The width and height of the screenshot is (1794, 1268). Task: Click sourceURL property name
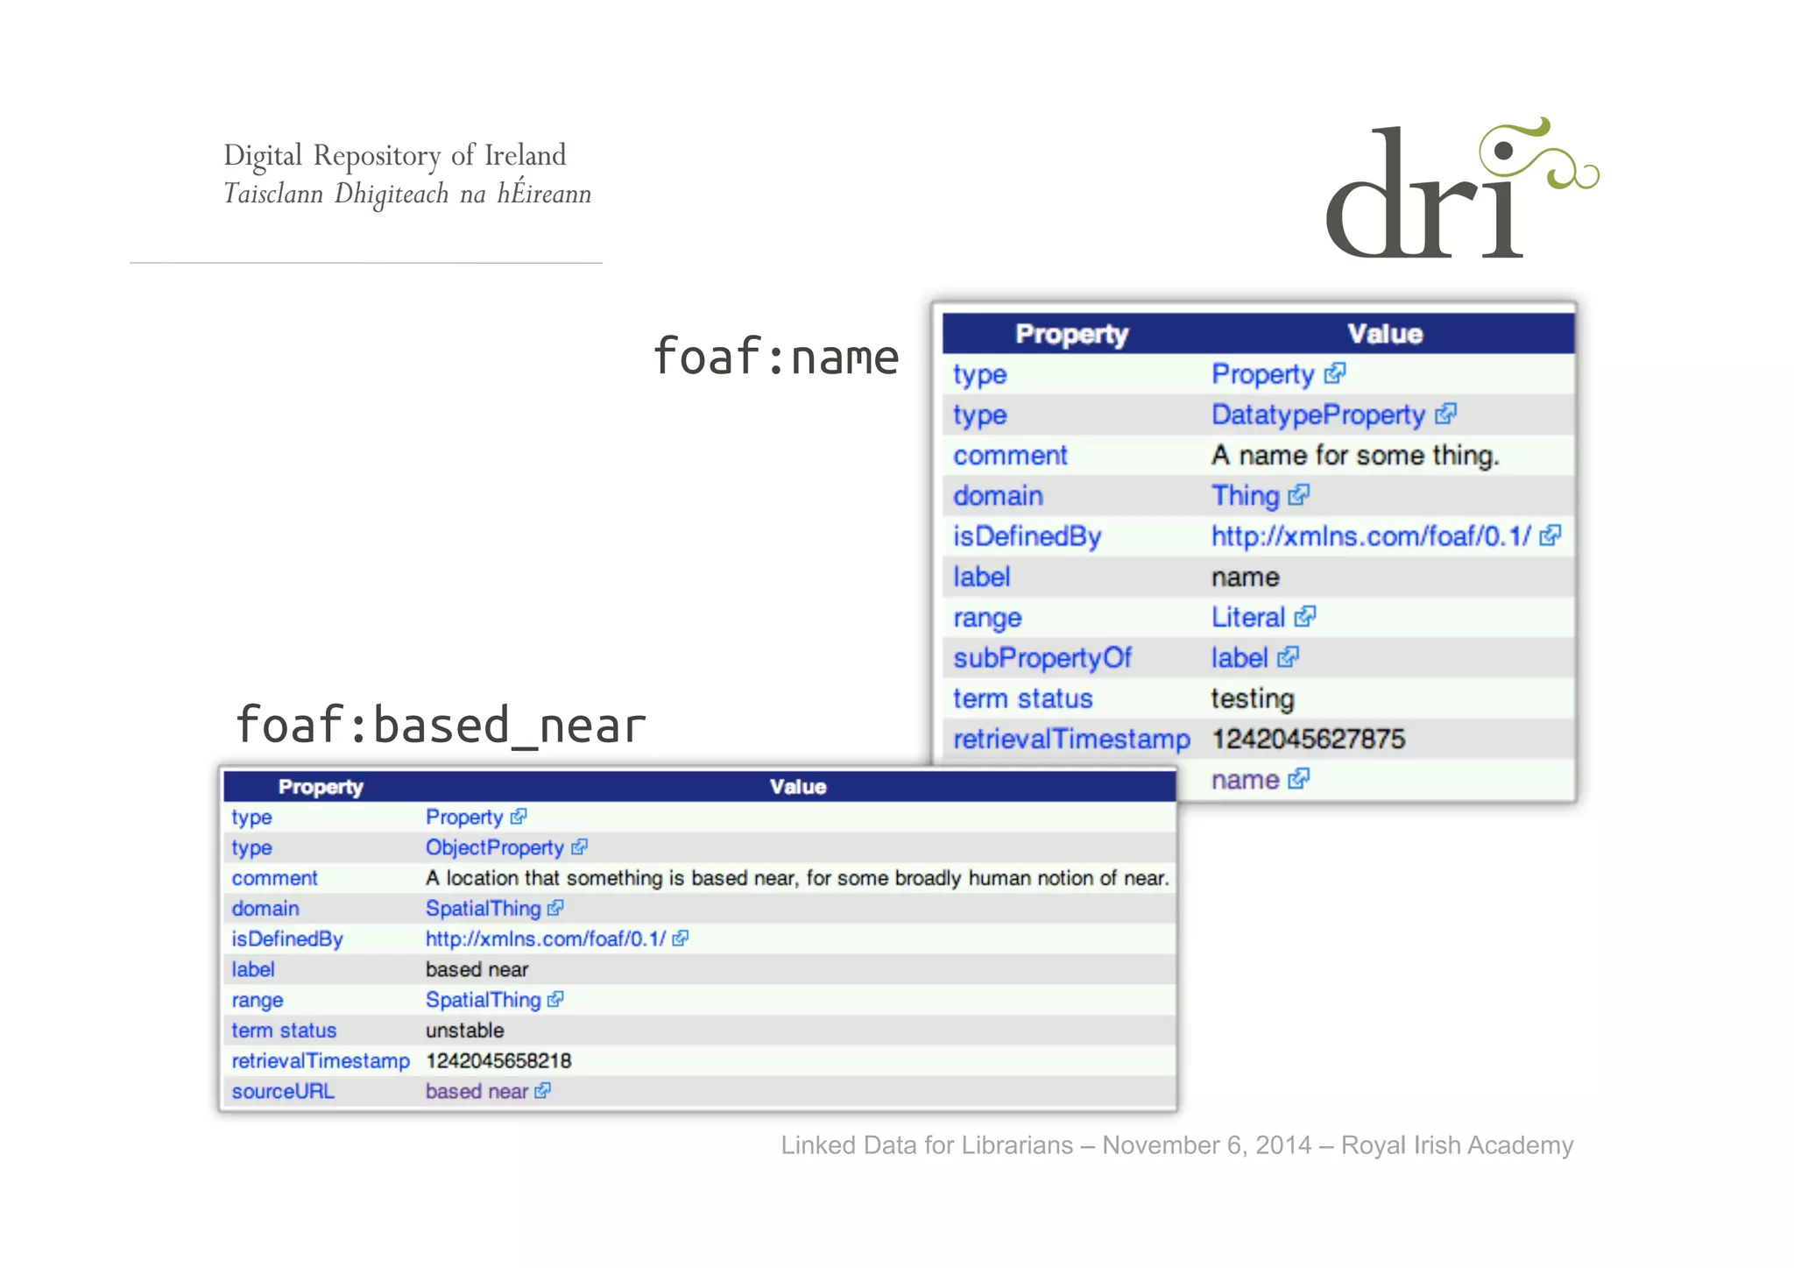(x=283, y=1092)
